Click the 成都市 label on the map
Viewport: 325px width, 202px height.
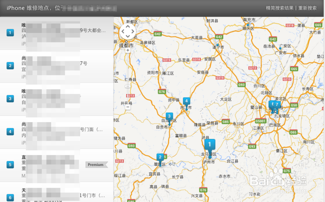pyautogui.click(x=126, y=45)
